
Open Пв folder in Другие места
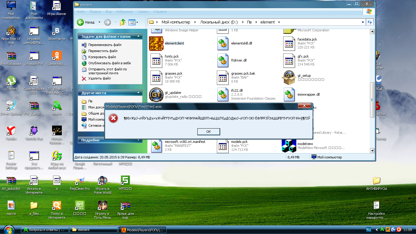tap(90, 101)
